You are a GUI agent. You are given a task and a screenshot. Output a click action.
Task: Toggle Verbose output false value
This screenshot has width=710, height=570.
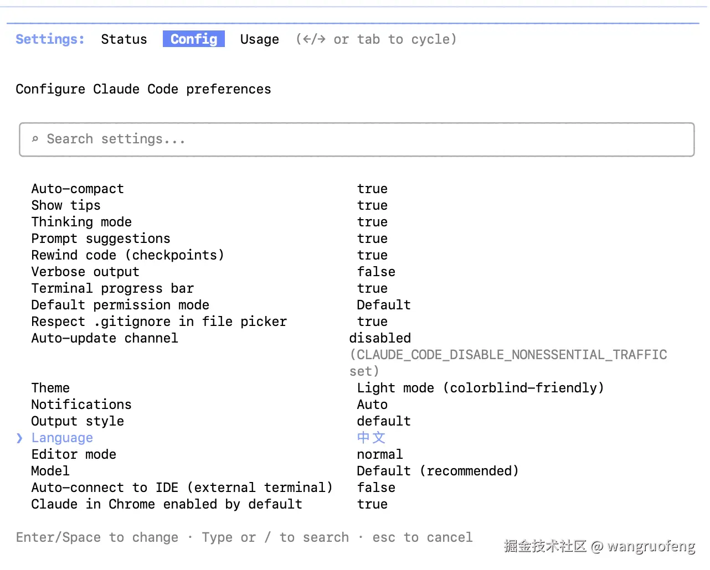(376, 272)
